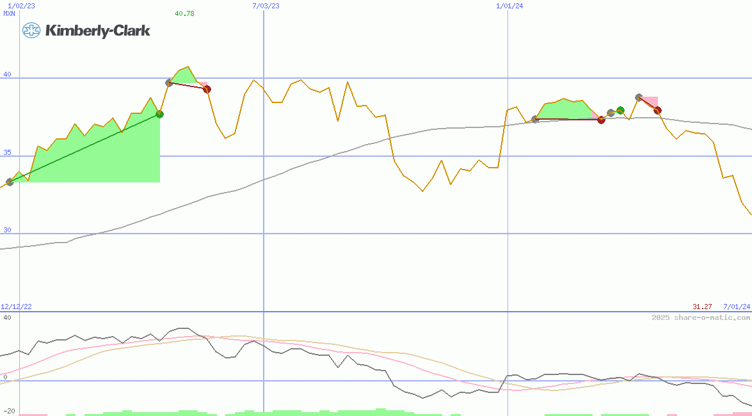Click the MXN currency label
Viewport: 752px width, 416px height.
point(9,13)
